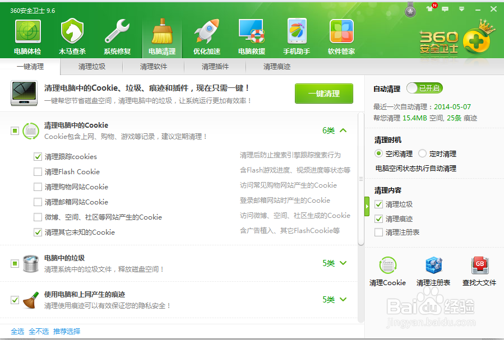The image size is (504, 340).
Task: Open main menu down-triangle icon
Action: tap(461, 9)
